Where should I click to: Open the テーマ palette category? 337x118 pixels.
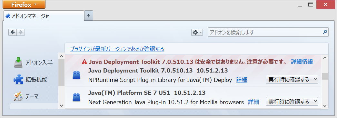pyautogui.click(x=18, y=96)
